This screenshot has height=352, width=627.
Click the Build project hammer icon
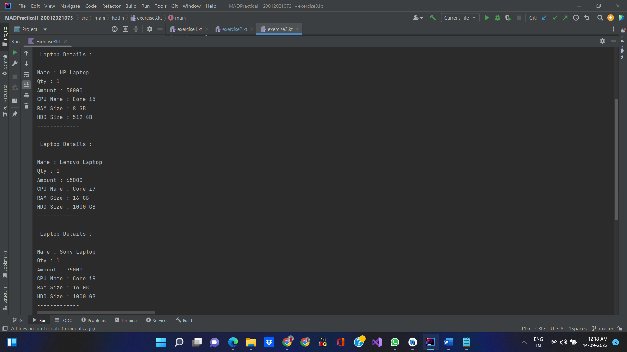pos(433,18)
